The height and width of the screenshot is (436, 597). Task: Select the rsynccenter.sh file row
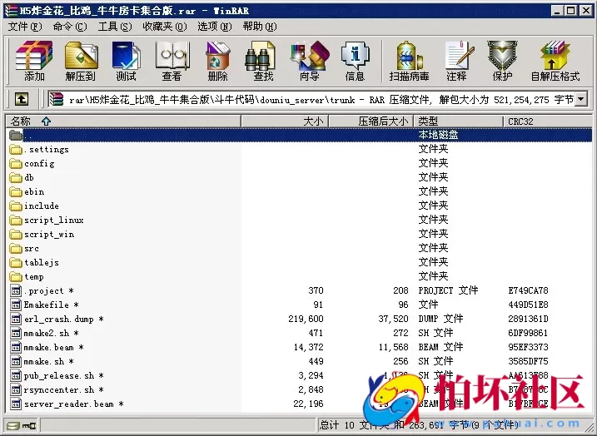tap(299, 389)
